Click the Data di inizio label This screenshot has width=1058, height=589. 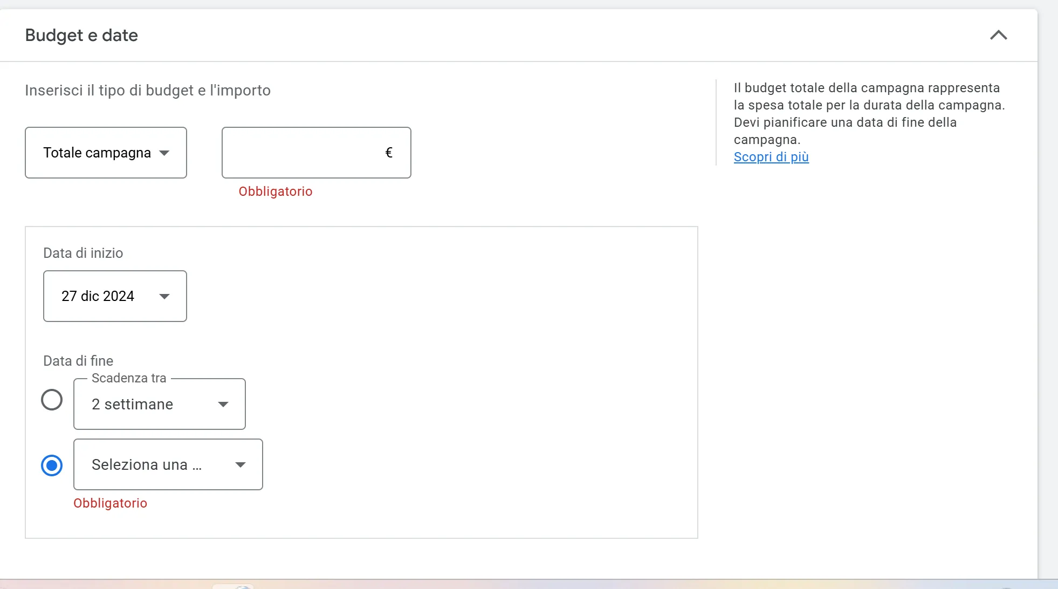point(83,253)
